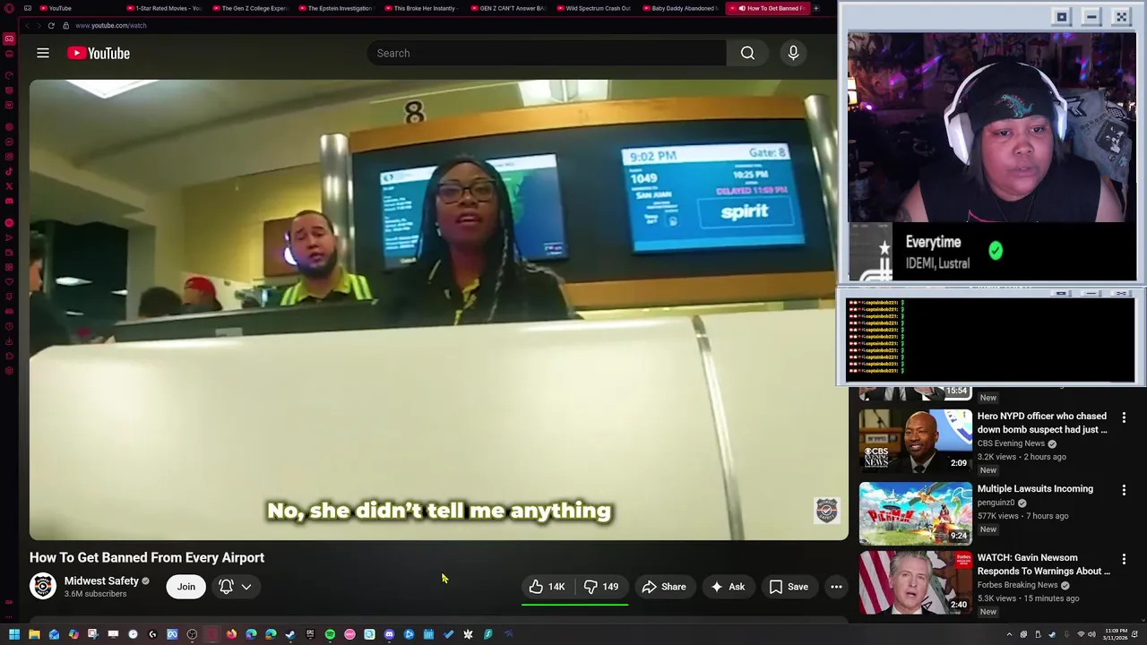This screenshot has height=645, width=1147.
Task: Open Firefox from the taskbar
Action: (231, 634)
